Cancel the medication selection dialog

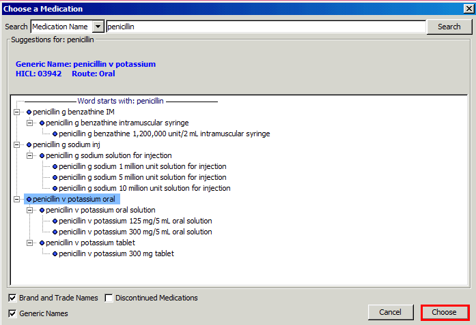pyautogui.click(x=390, y=312)
